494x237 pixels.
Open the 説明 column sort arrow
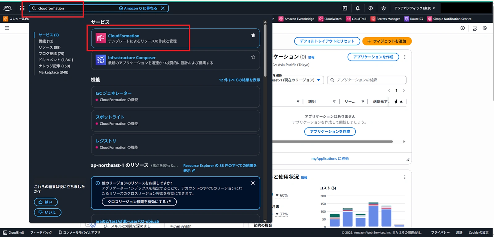tap(334, 102)
